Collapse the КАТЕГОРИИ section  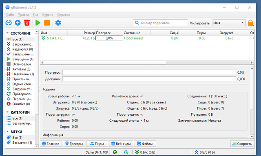8,112
